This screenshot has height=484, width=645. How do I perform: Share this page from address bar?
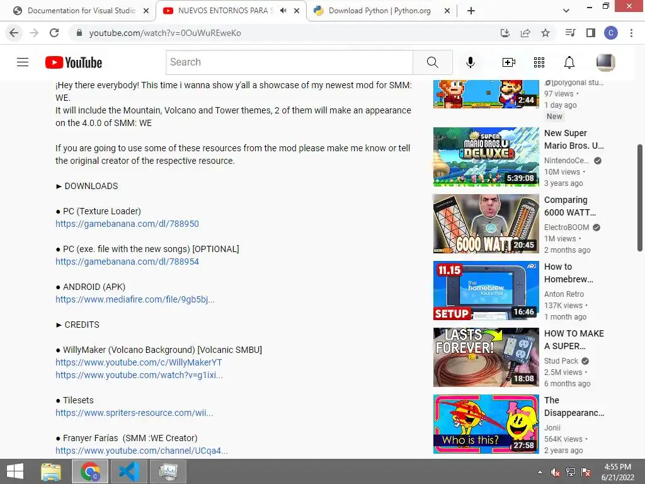(525, 33)
